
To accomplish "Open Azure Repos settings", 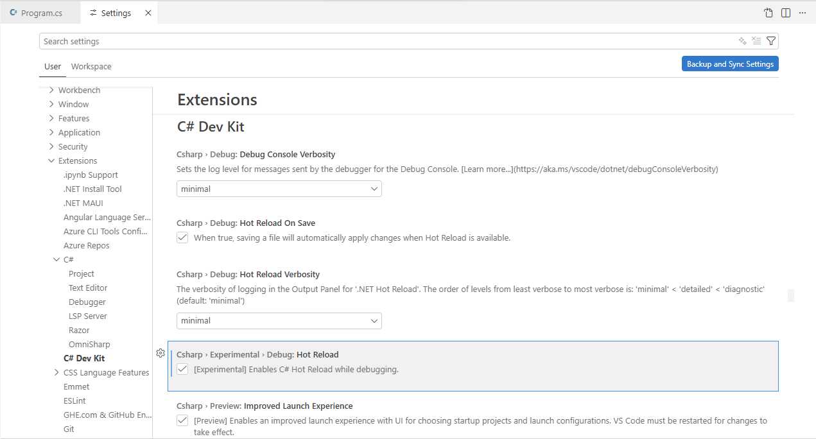I will pyautogui.click(x=87, y=245).
